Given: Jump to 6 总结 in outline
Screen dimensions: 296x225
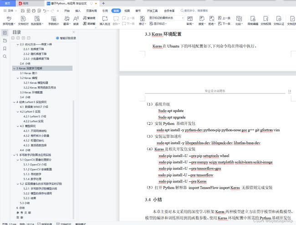Looking at the screenshot, I should coord(20,208).
